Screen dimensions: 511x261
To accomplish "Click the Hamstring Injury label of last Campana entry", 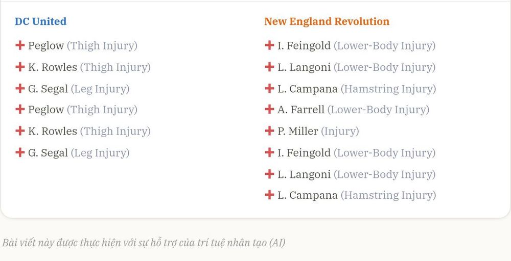I will click(388, 195).
